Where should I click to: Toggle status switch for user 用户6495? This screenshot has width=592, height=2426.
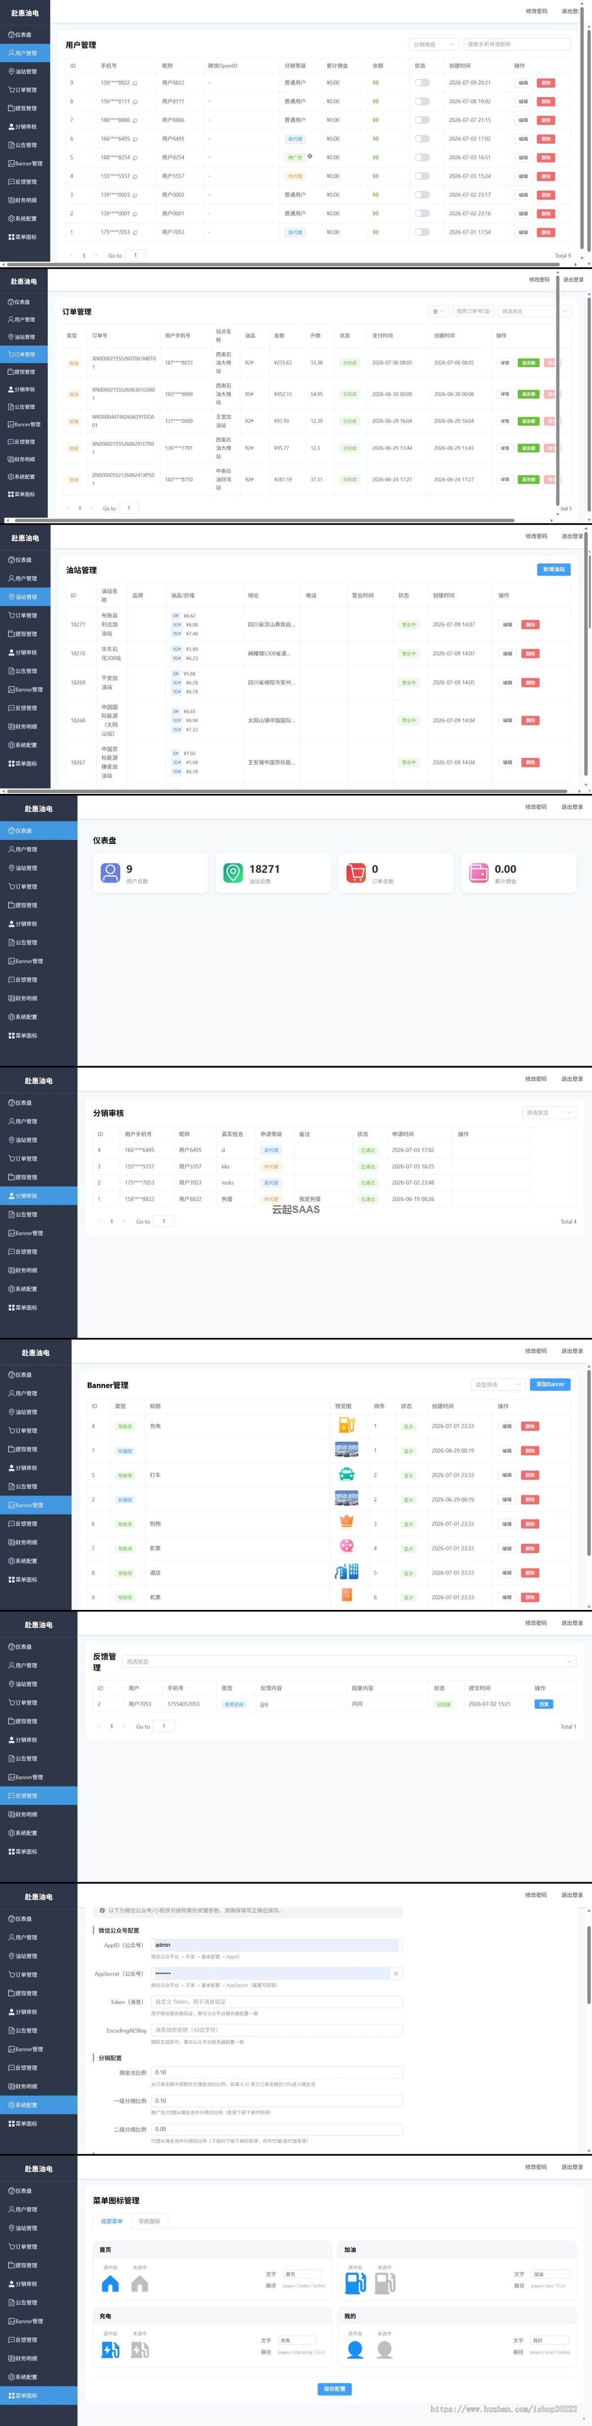click(423, 139)
